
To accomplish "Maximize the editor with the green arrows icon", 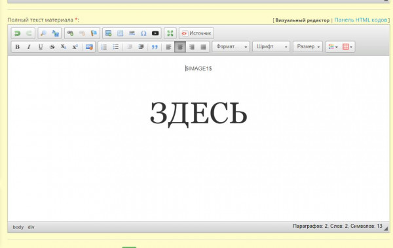I will pyautogui.click(x=170, y=33).
